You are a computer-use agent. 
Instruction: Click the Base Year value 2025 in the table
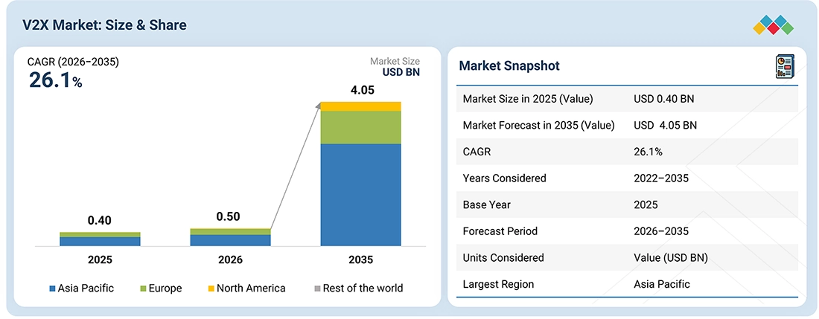point(646,204)
